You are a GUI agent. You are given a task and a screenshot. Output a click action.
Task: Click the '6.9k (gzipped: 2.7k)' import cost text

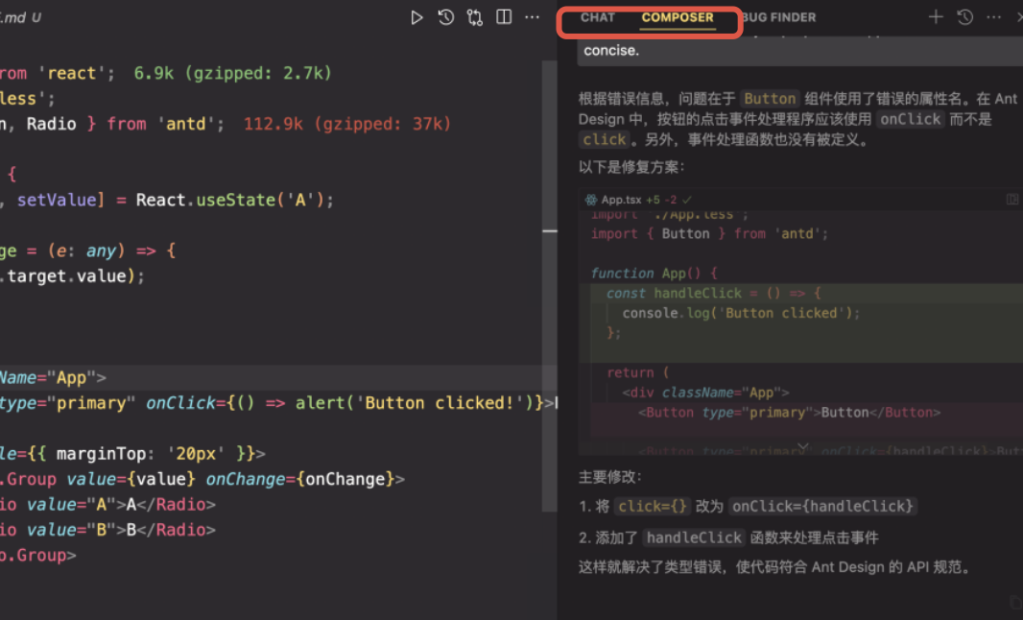click(x=232, y=73)
